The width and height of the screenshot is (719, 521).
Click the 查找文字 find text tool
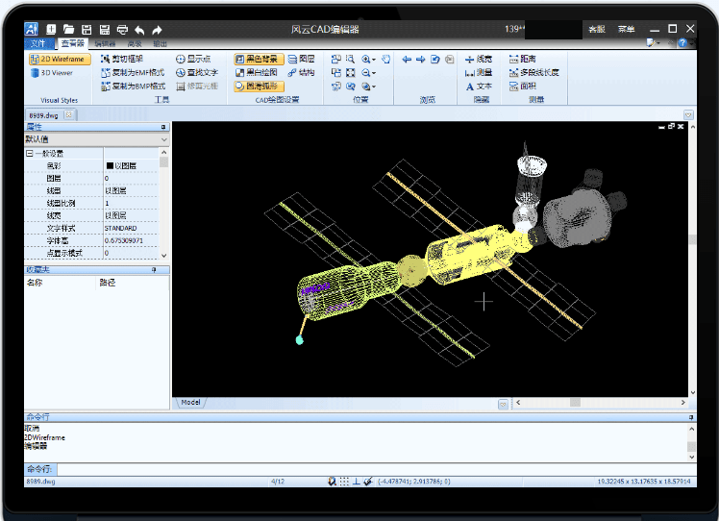[196, 72]
